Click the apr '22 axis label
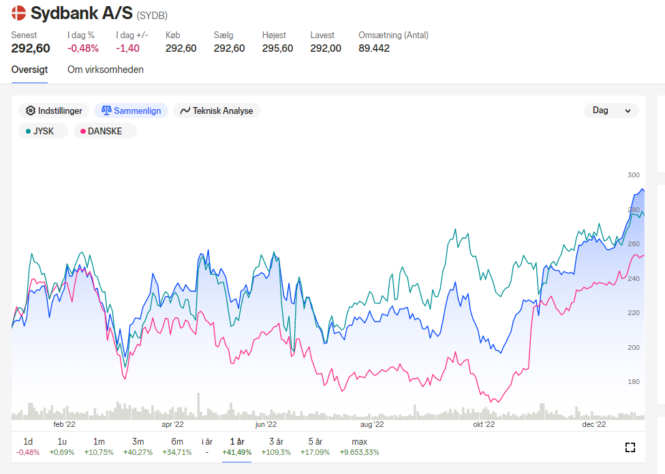This screenshot has width=665, height=474. coord(172,424)
